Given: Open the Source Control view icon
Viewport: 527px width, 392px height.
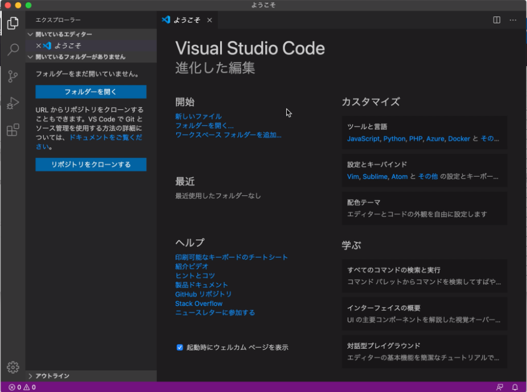Looking at the screenshot, I should 13,76.
